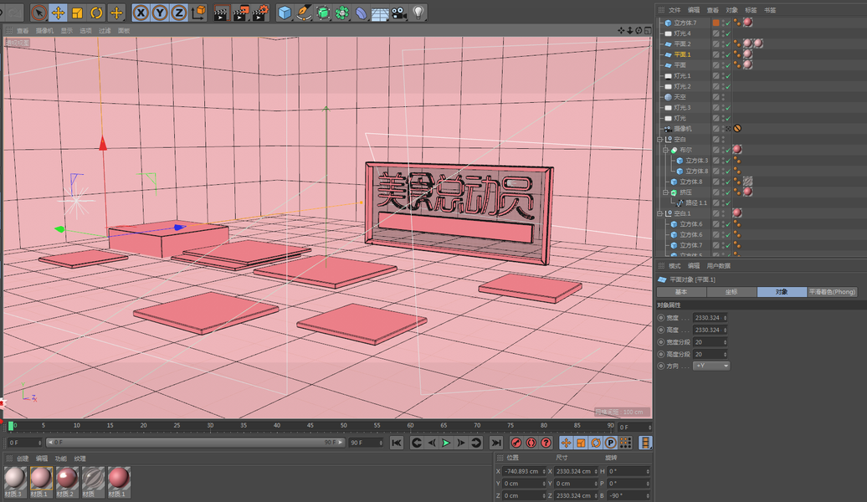Image resolution: width=867 pixels, height=502 pixels.
Task: Toggle the Y axis lock
Action: coord(160,13)
